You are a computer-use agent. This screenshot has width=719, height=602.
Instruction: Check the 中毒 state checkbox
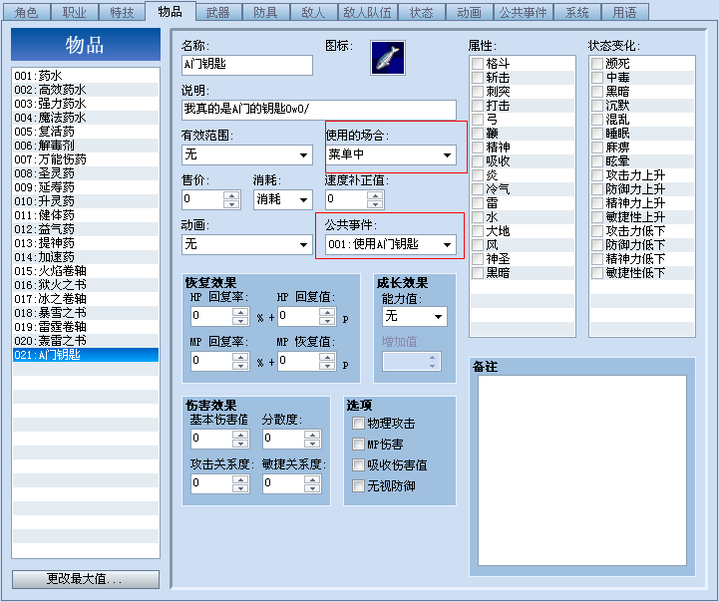pos(597,78)
